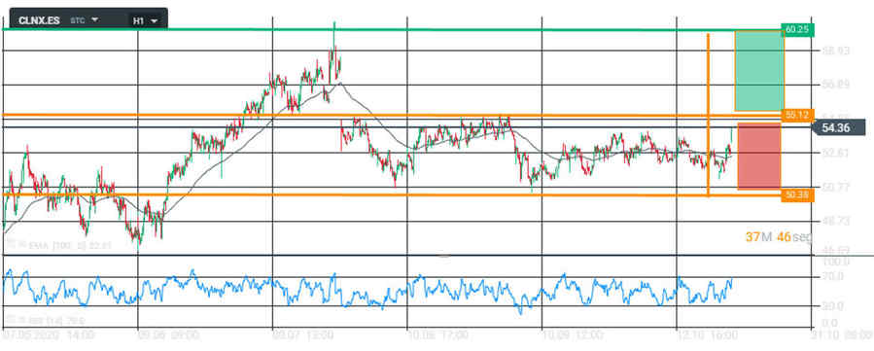Select the red stop loss rectangle

[x=759, y=157]
